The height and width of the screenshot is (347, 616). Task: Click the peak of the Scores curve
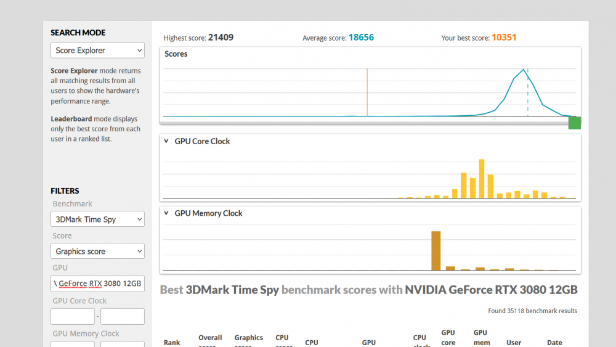tap(524, 70)
